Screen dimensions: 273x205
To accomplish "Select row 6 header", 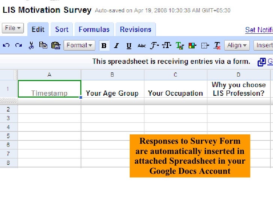I will point(8,145).
